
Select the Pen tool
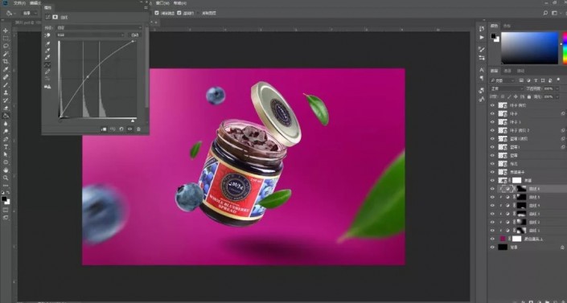click(x=6, y=139)
